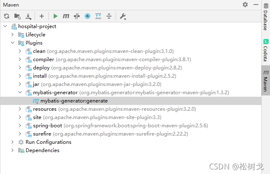Select the Maven side tab
The width and height of the screenshot is (270, 174).
[266, 81]
